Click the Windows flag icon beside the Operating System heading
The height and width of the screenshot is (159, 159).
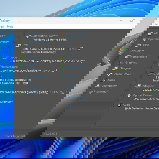[x=27, y=36]
